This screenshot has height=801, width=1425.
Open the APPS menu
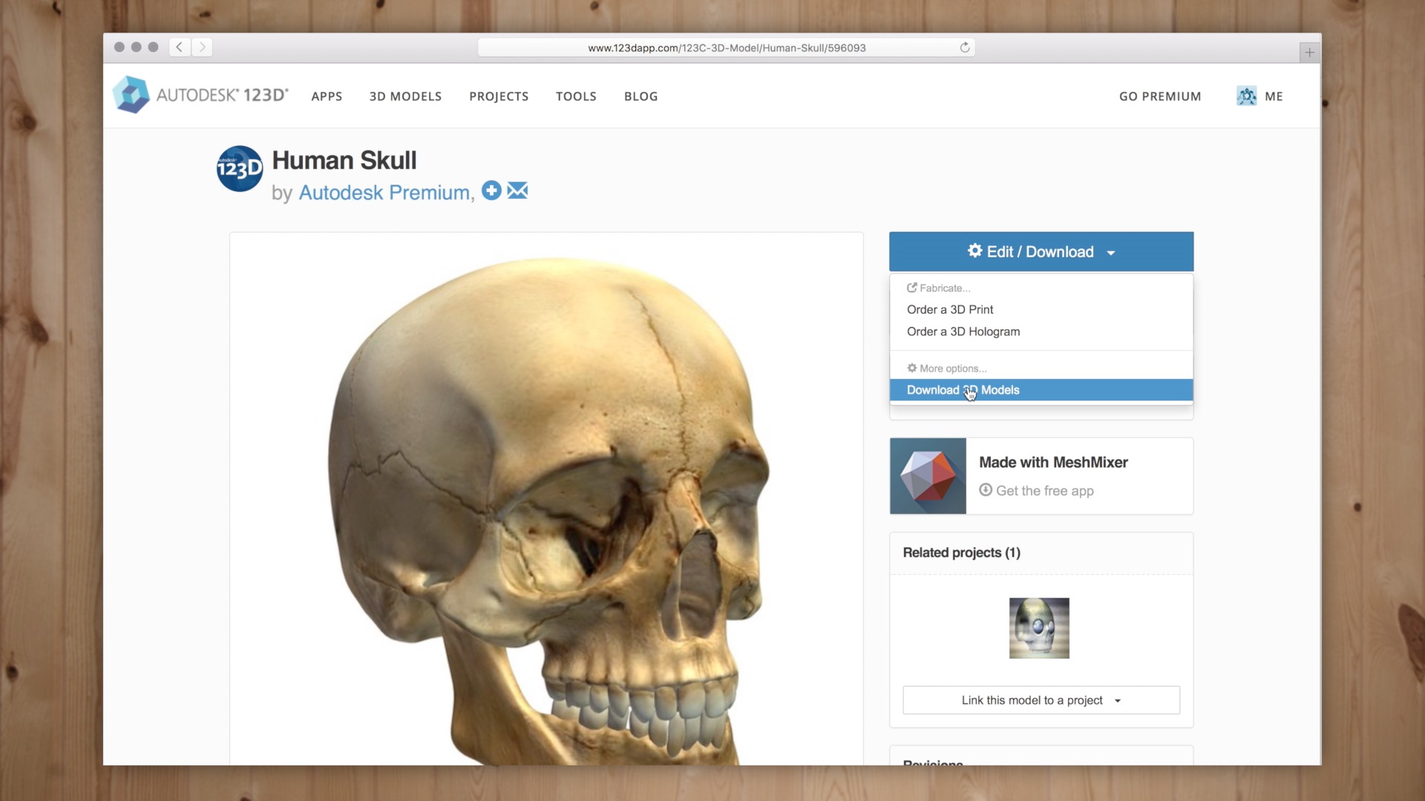(x=327, y=96)
